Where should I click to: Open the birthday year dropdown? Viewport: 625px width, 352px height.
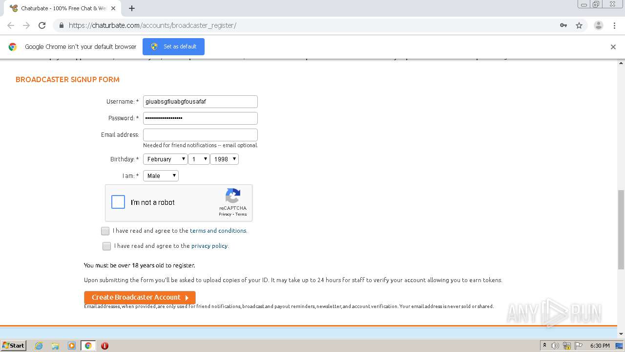(224, 159)
